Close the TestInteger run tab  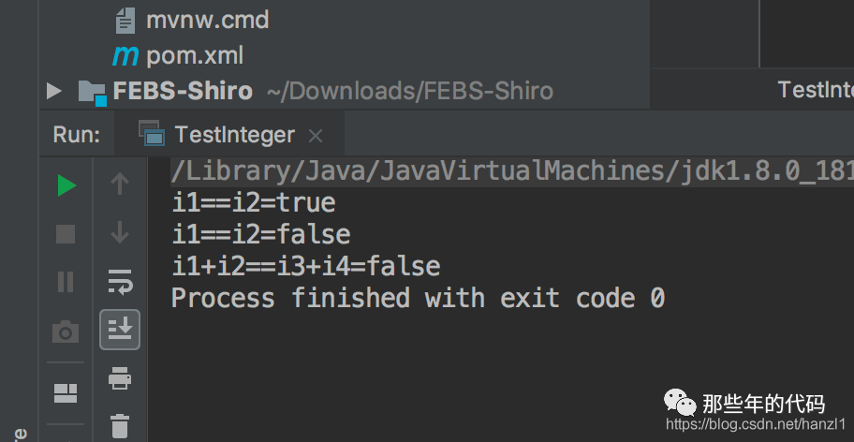point(316,136)
